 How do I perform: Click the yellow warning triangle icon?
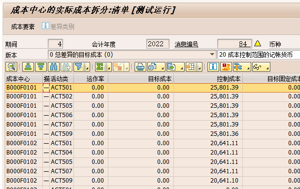(x=258, y=44)
